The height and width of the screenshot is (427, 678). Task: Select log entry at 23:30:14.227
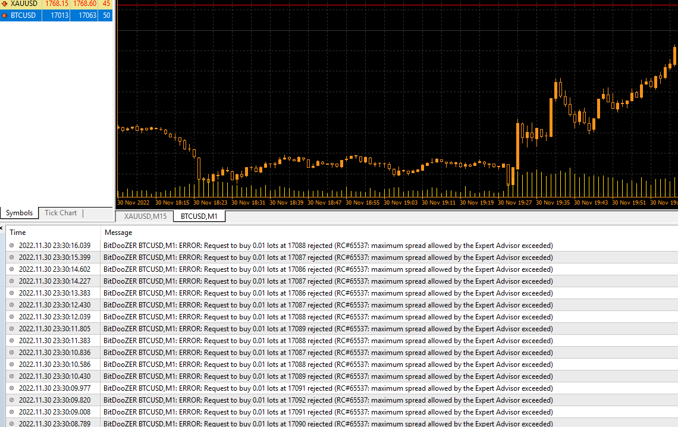pos(341,281)
